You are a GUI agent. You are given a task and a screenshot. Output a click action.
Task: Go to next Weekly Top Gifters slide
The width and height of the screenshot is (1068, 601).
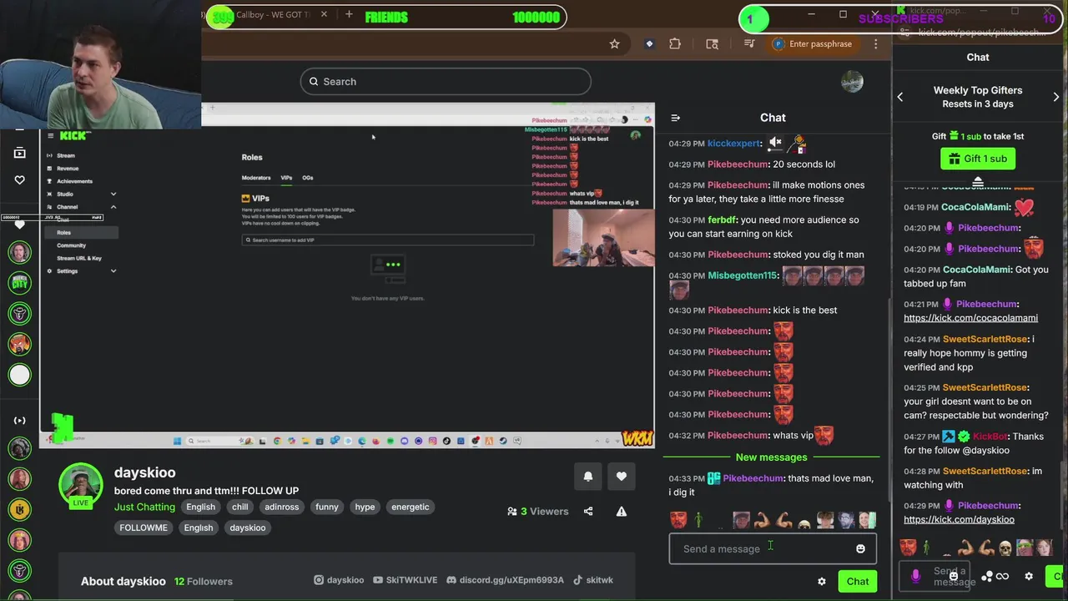point(1055,97)
